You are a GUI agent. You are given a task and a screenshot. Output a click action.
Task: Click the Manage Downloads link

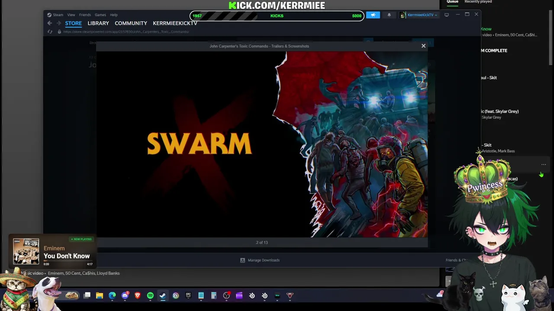click(x=264, y=260)
